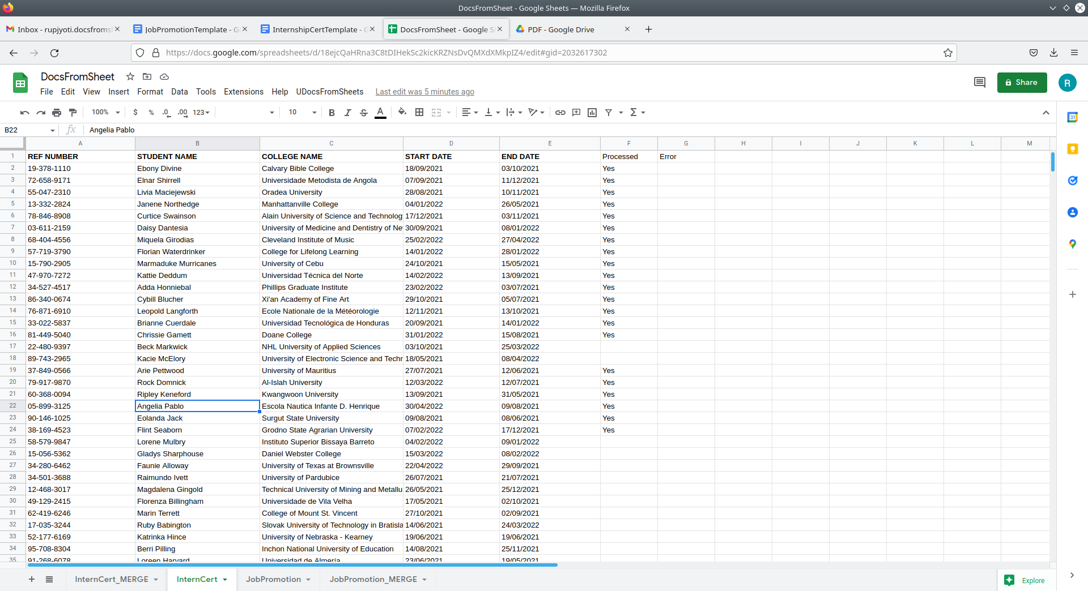Bookmark this page with the star
Image resolution: width=1088 pixels, height=591 pixels.
tap(948, 53)
